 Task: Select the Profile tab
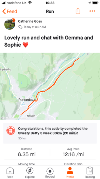(x=70, y=172)
